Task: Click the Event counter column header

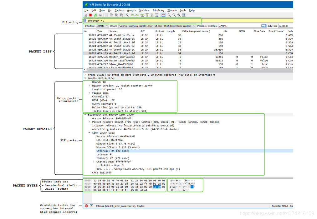Action: tap(277, 31)
